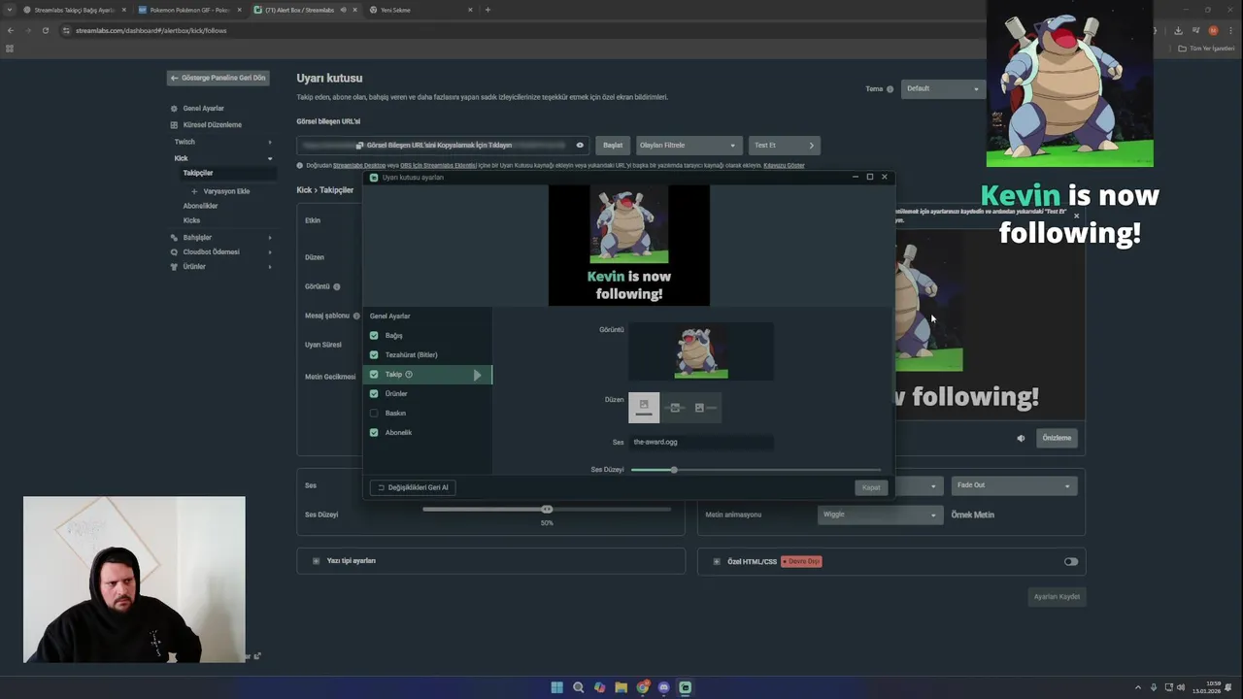Open Streamlabs app icon on taskbar
The image size is (1243, 699).
pos(685,687)
